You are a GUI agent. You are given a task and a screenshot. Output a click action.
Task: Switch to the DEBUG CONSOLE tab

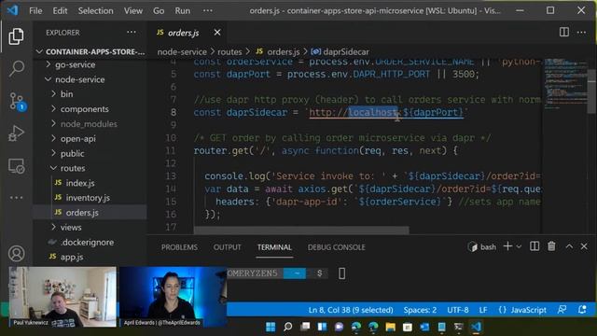(336, 247)
